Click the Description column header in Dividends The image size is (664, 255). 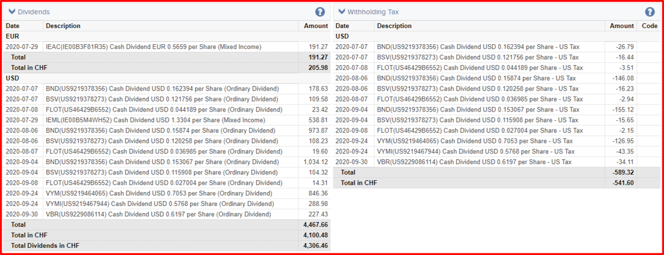click(x=63, y=26)
